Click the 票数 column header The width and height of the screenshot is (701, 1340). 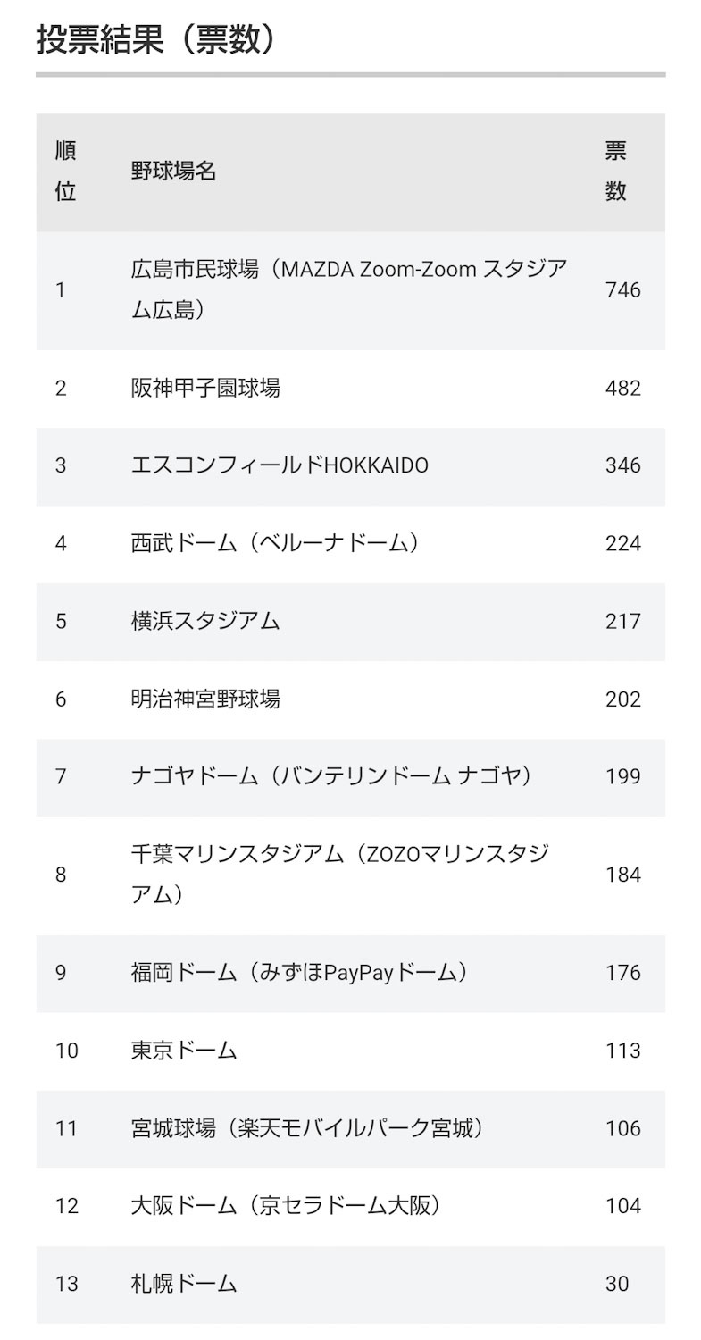click(615, 171)
